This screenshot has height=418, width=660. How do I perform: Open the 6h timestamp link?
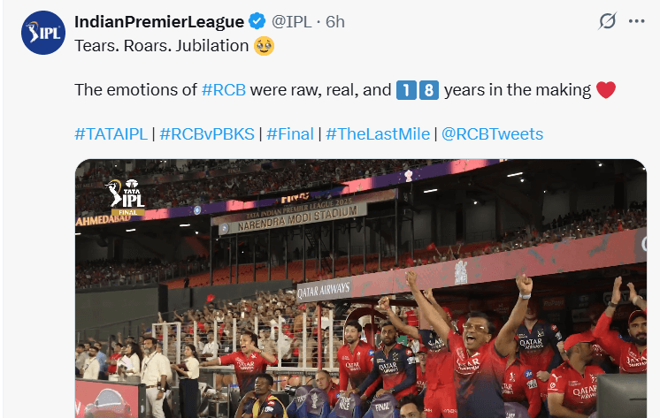pos(335,21)
